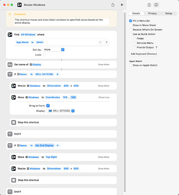The width and height of the screenshot is (179, 195).
Task: Toggle the Bring to Front checkbox
Action: click(x=48, y=106)
